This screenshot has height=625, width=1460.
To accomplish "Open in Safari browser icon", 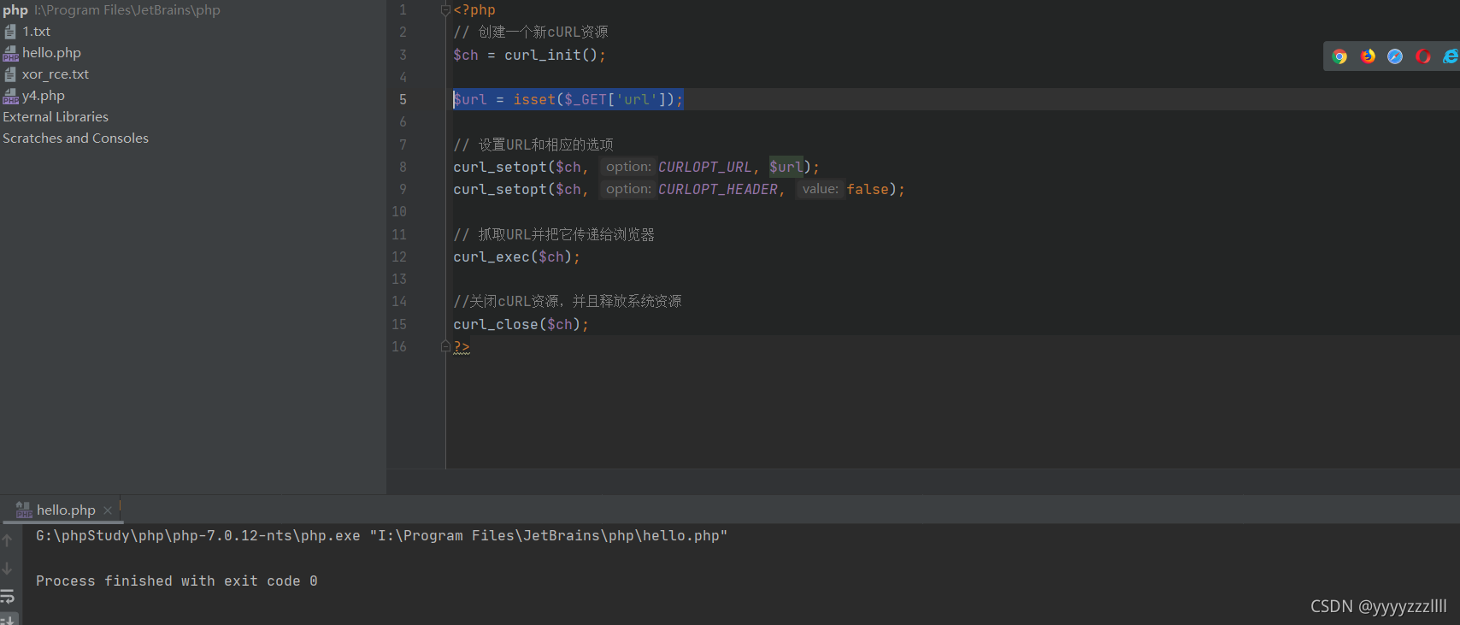I will pos(1395,56).
